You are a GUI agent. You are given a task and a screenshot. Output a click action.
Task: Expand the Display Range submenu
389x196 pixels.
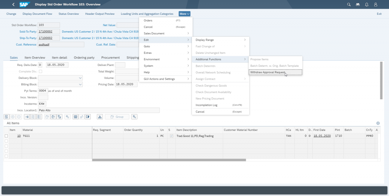220,40
